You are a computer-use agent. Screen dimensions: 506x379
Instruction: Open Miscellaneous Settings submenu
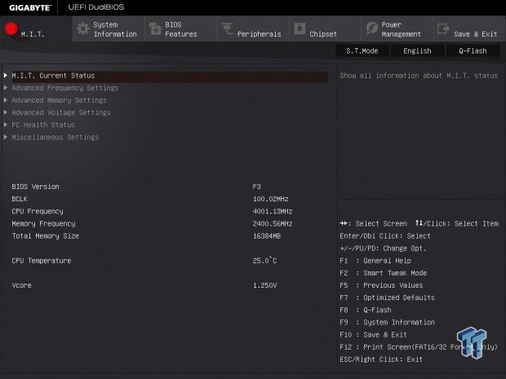55,137
